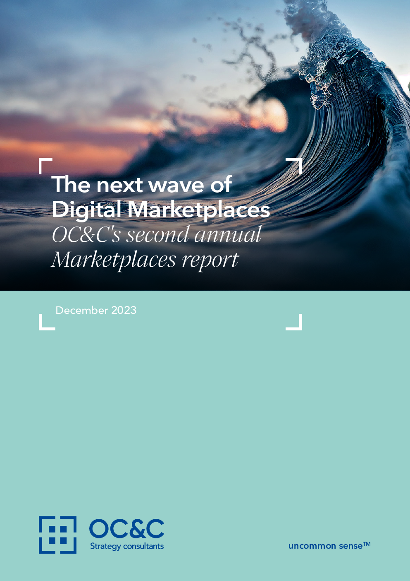Click the word 'Digital' in the title
The height and width of the screenshot is (581, 410).
click(x=87, y=210)
